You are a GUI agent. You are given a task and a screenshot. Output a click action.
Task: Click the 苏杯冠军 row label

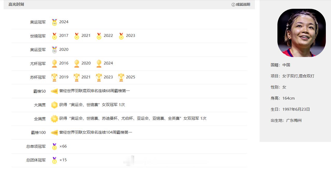click(x=38, y=77)
